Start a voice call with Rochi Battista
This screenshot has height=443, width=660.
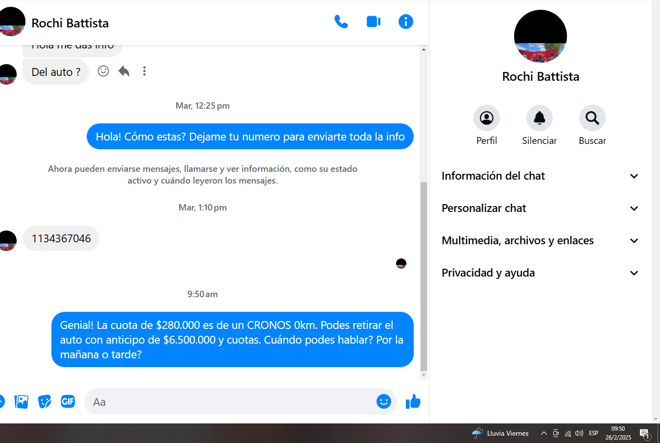pyautogui.click(x=341, y=22)
